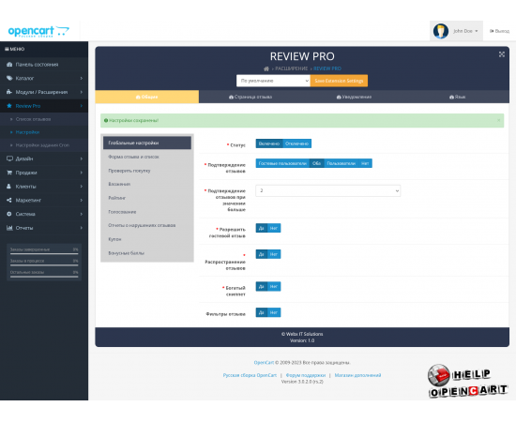Expand the Клиенты menu
Viewport: 516px width, 422px height.
click(44, 187)
